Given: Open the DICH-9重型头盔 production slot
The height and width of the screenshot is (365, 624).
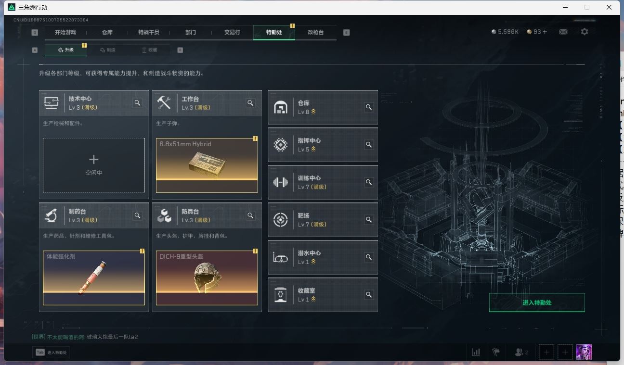Looking at the screenshot, I should [x=207, y=278].
